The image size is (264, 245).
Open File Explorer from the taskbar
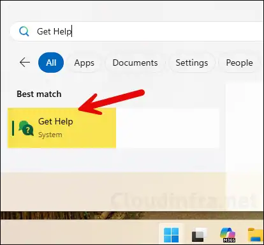point(256,235)
